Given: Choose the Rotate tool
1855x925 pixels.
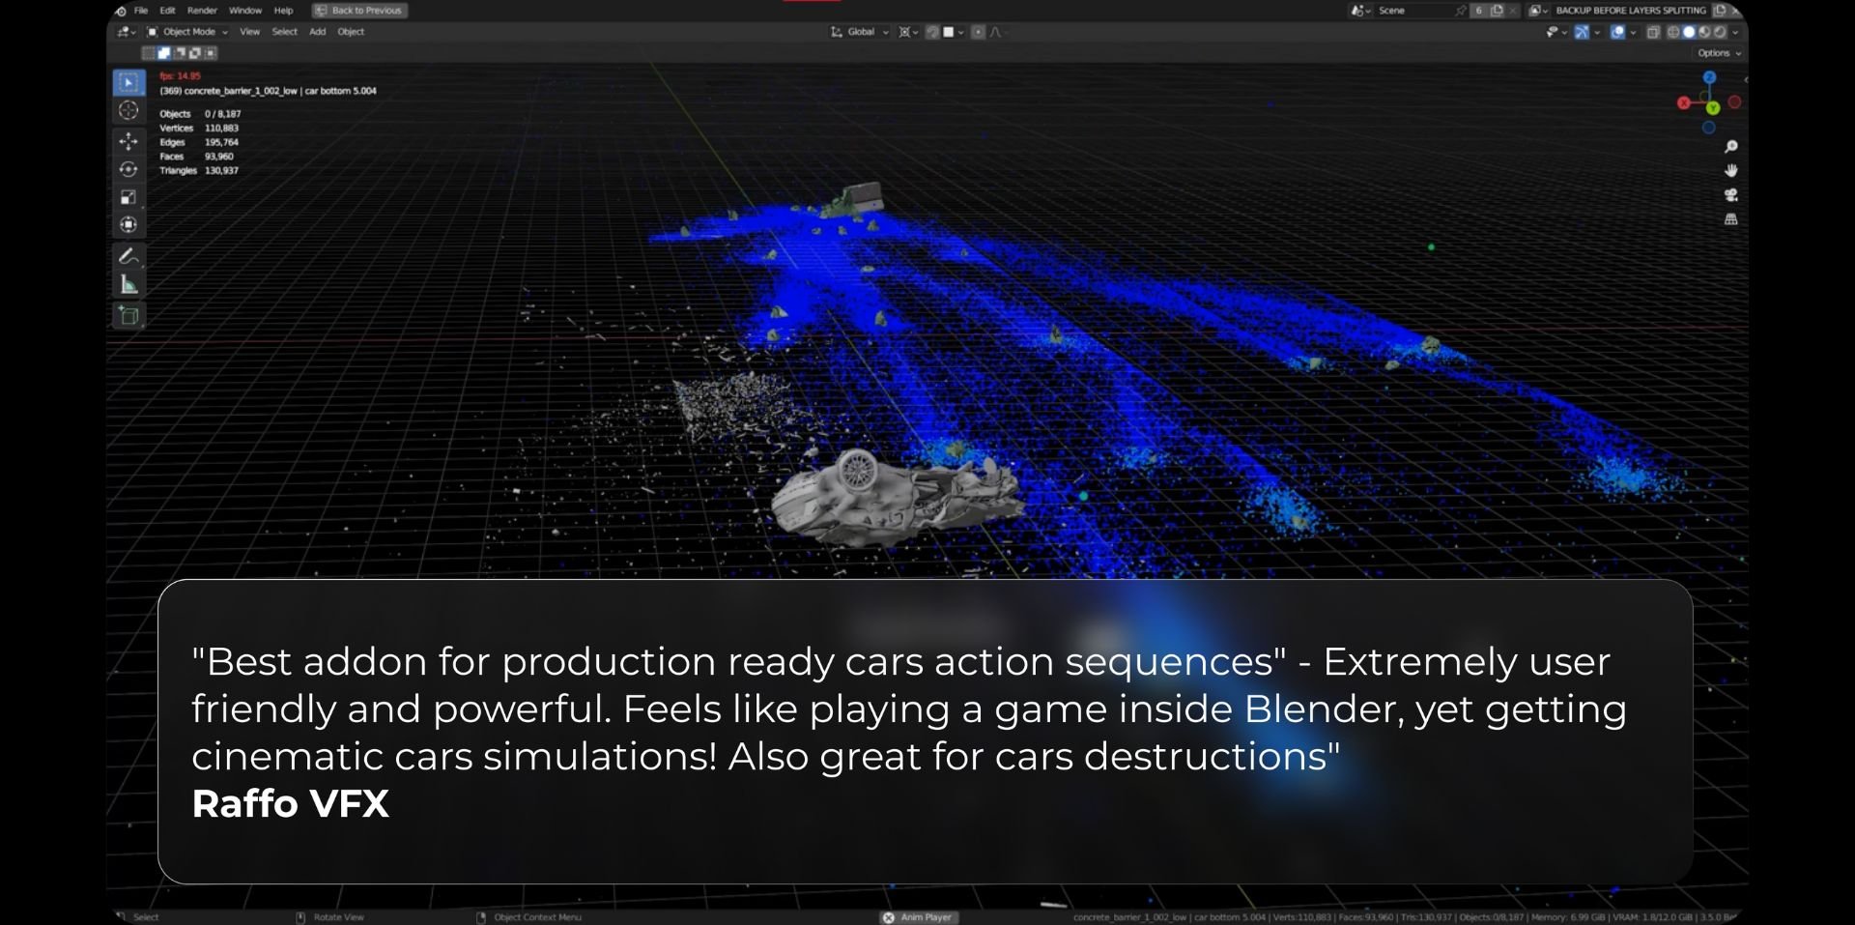Looking at the screenshot, I should pos(128,169).
